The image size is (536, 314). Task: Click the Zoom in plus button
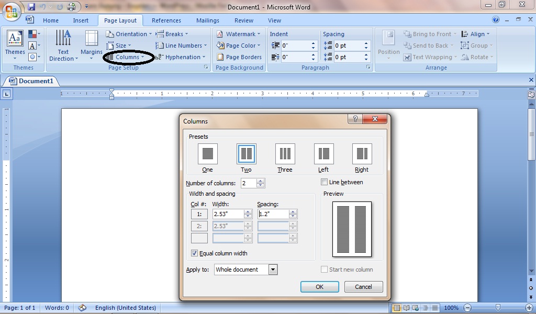(529, 308)
